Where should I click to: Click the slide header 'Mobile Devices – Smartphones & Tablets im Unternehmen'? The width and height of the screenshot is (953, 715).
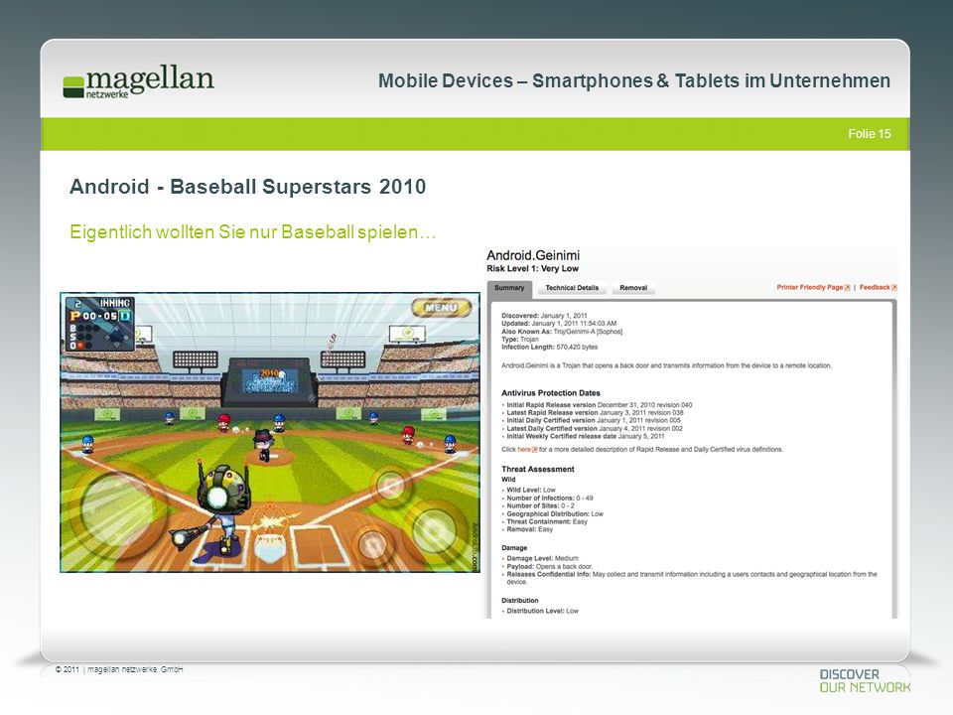coord(634,80)
